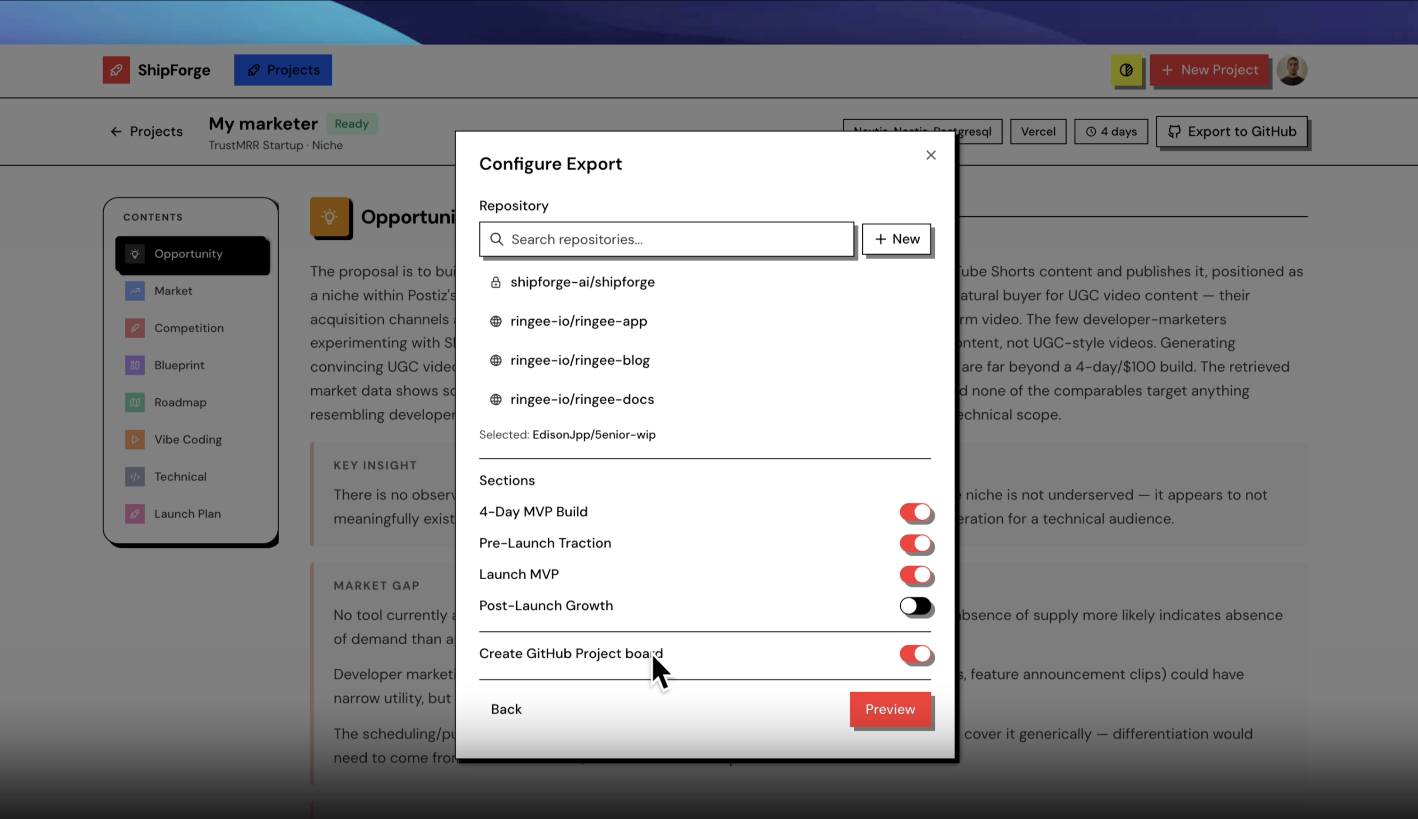1418x819 pixels.
Task: Pick the ringee-io/ringee-blog repository
Action: tap(579, 360)
